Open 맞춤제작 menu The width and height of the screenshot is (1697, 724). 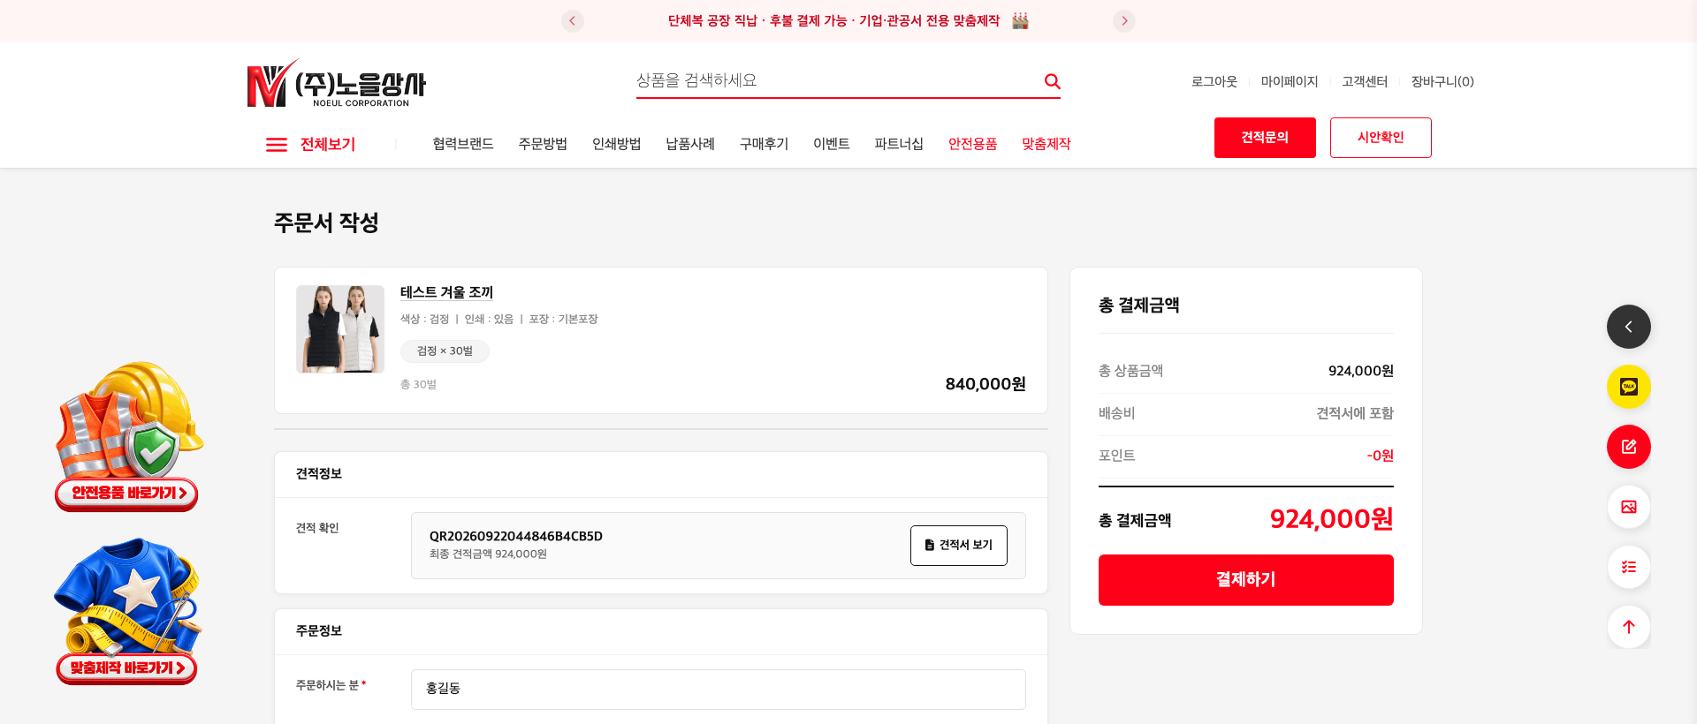tap(1046, 144)
